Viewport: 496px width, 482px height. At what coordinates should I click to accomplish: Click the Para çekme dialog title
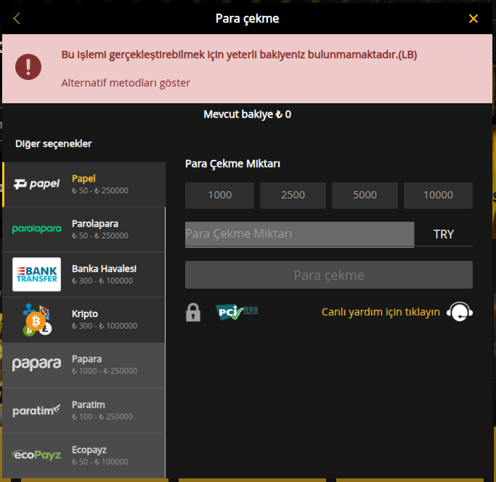248,19
